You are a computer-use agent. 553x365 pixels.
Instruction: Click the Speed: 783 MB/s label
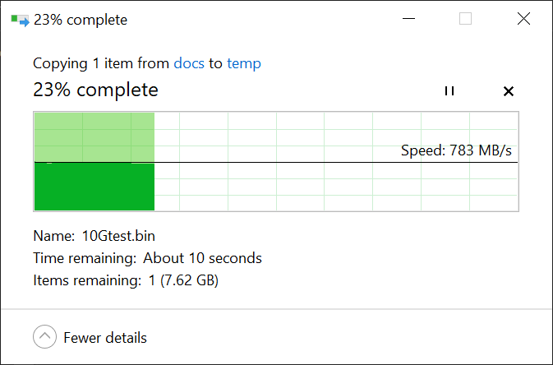coord(456,150)
